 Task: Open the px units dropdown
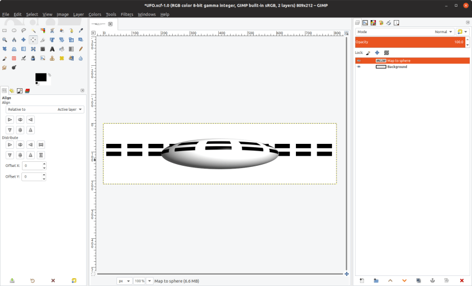pos(124,281)
